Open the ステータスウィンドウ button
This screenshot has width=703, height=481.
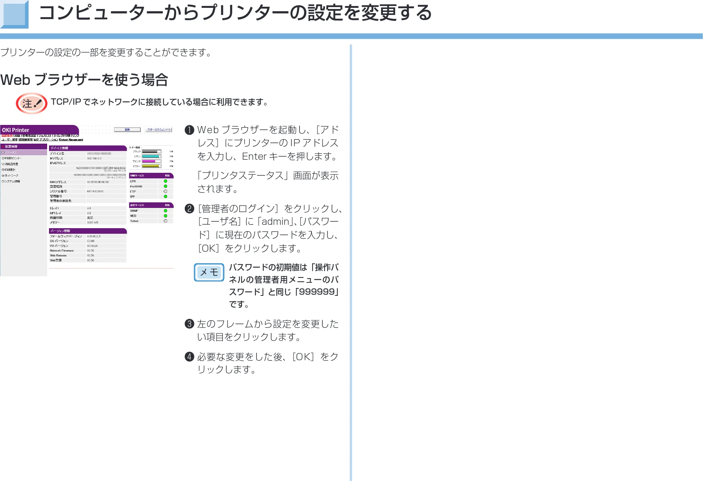(159, 130)
